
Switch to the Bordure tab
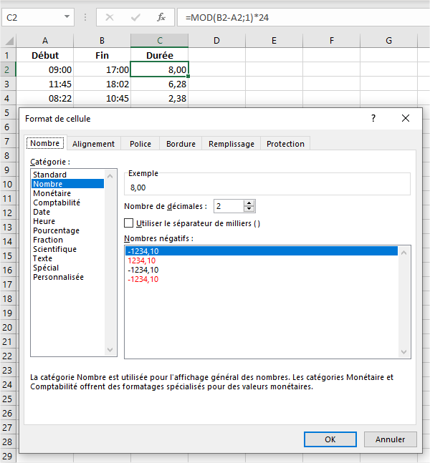point(181,144)
